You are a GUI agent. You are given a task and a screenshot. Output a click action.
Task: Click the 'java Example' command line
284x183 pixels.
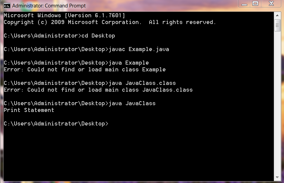tap(76, 63)
